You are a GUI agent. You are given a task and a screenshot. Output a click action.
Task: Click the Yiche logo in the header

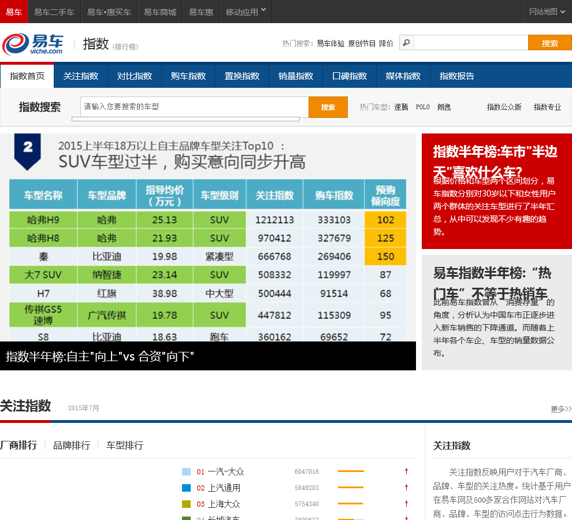click(x=32, y=44)
